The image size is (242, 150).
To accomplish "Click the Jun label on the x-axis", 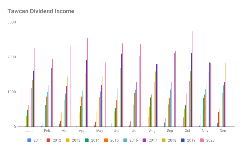I will point(118,131).
